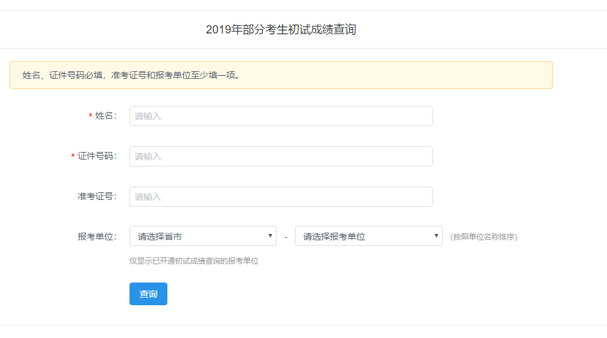The height and width of the screenshot is (338, 607).
Task: Click the yellow required-fields notice banner
Action: pos(392,75)
